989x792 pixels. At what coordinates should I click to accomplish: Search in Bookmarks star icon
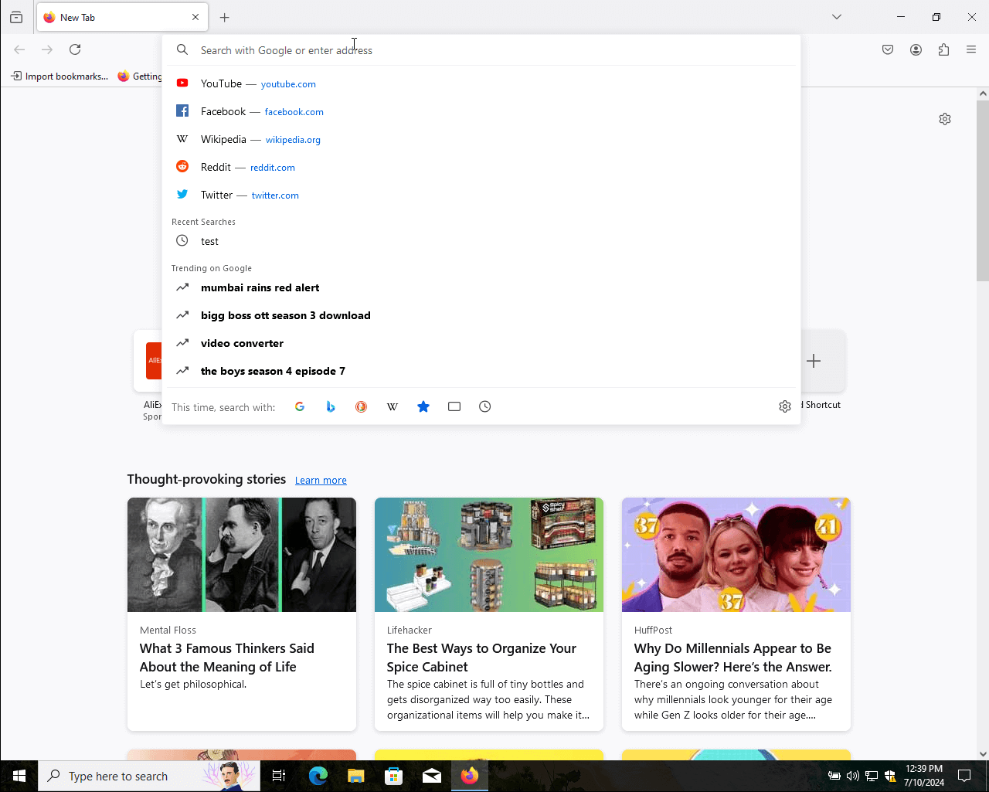click(x=423, y=406)
